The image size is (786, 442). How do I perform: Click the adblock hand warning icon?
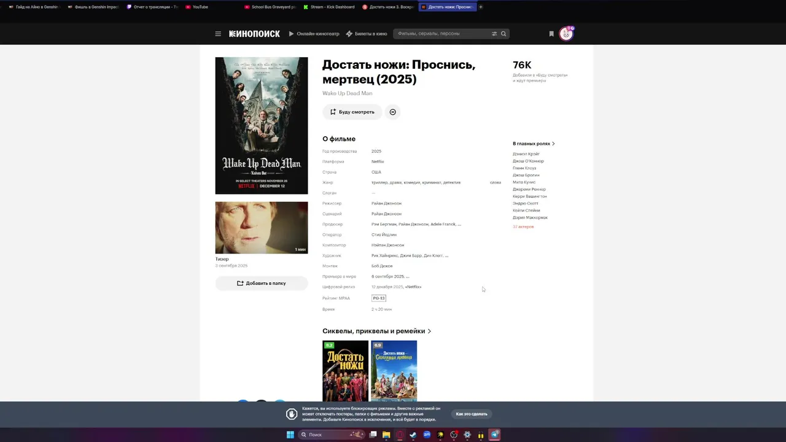[x=292, y=414]
